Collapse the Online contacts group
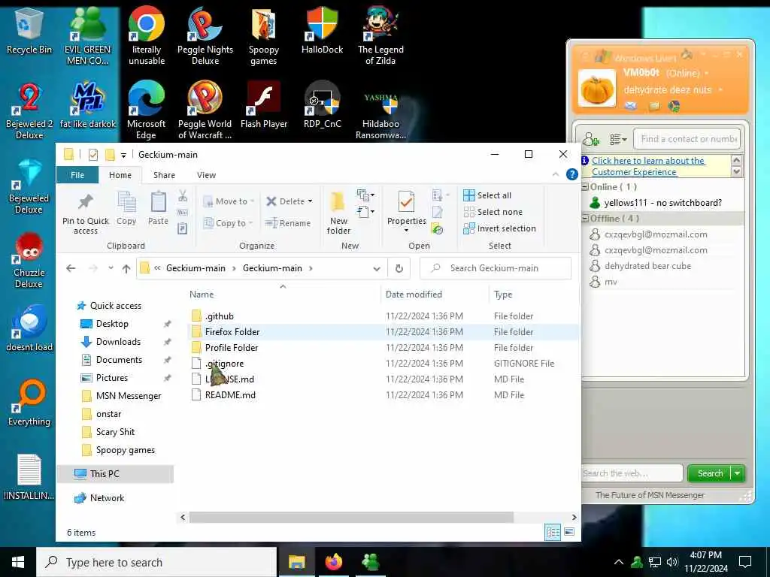This screenshot has width=770, height=577. click(585, 187)
